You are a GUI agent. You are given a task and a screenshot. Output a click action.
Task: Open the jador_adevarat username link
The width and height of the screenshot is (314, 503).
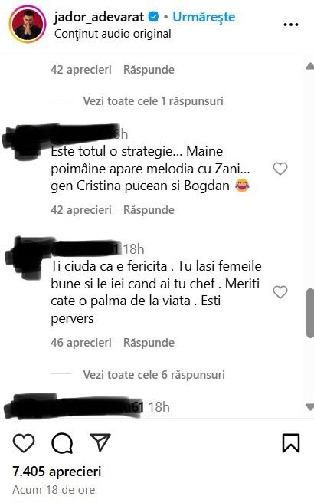pyautogui.click(x=99, y=17)
